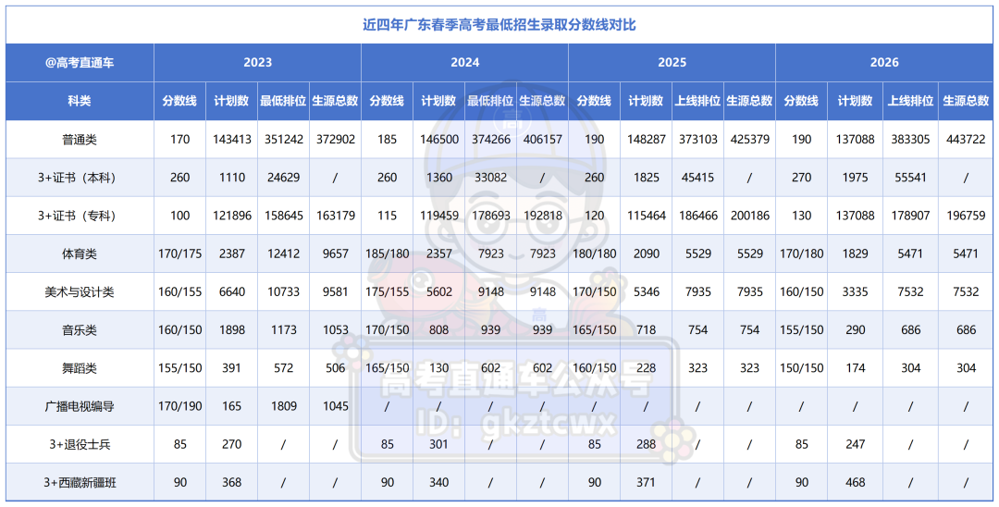999x507 pixels.
Task: Click the 3+证书（专科）row label
Action: 80,216
